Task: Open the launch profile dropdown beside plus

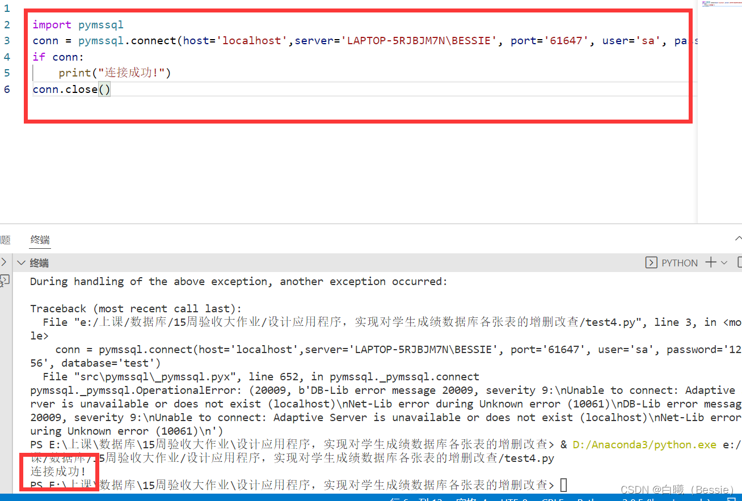Action: [724, 262]
